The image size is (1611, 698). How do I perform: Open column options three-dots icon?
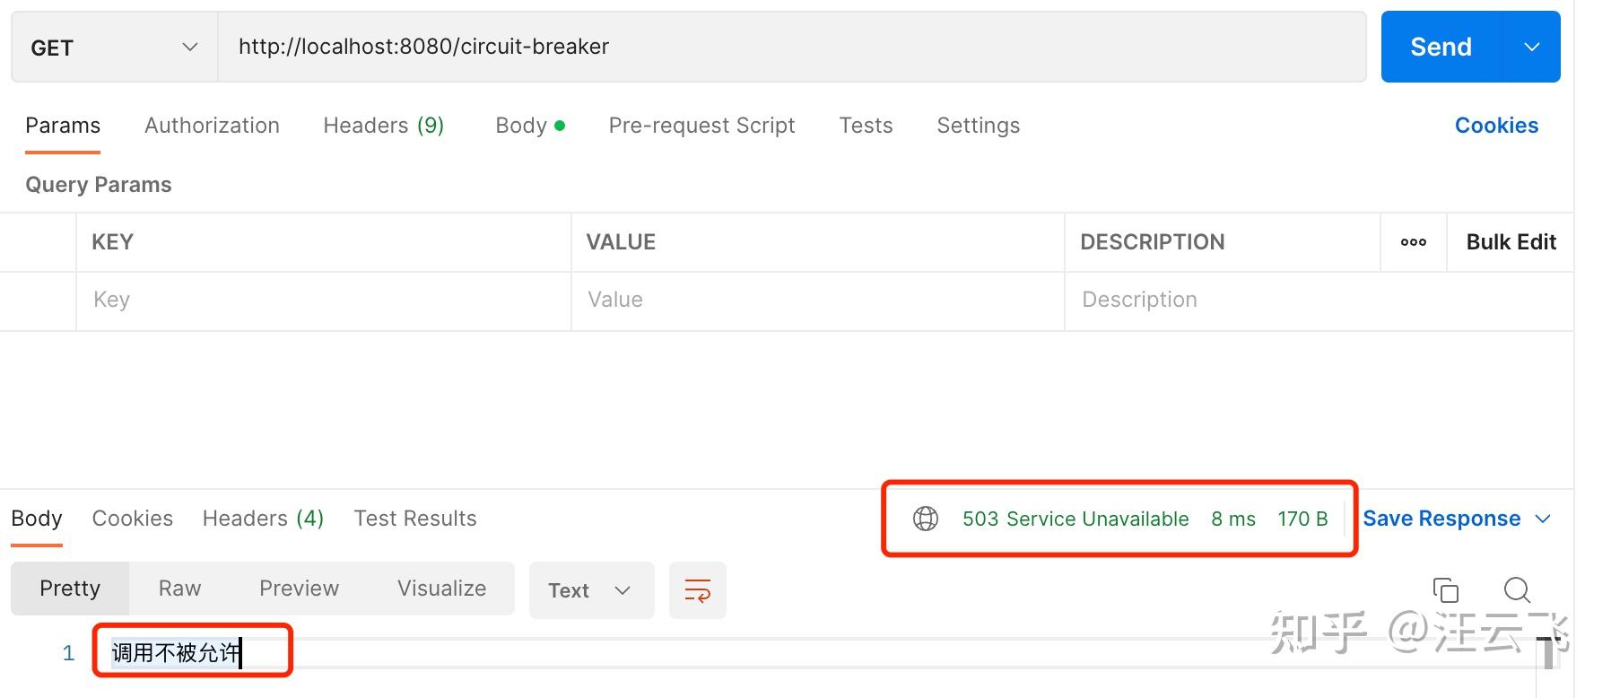(1413, 242)
